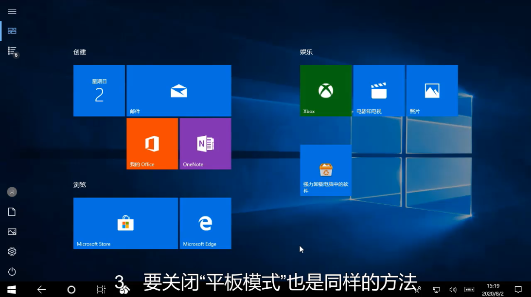Open the All apps list
531x297 pixels.
(x=12, y=51)
